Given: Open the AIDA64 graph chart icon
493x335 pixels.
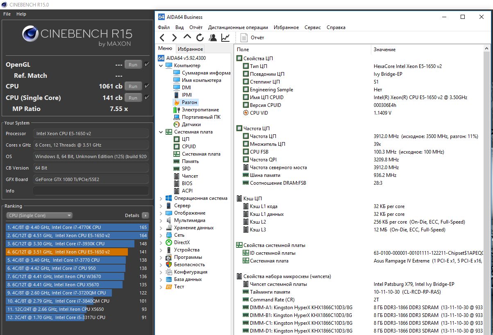Looking at the screenshot, I should pyautogui.click(x=225, y=38).
